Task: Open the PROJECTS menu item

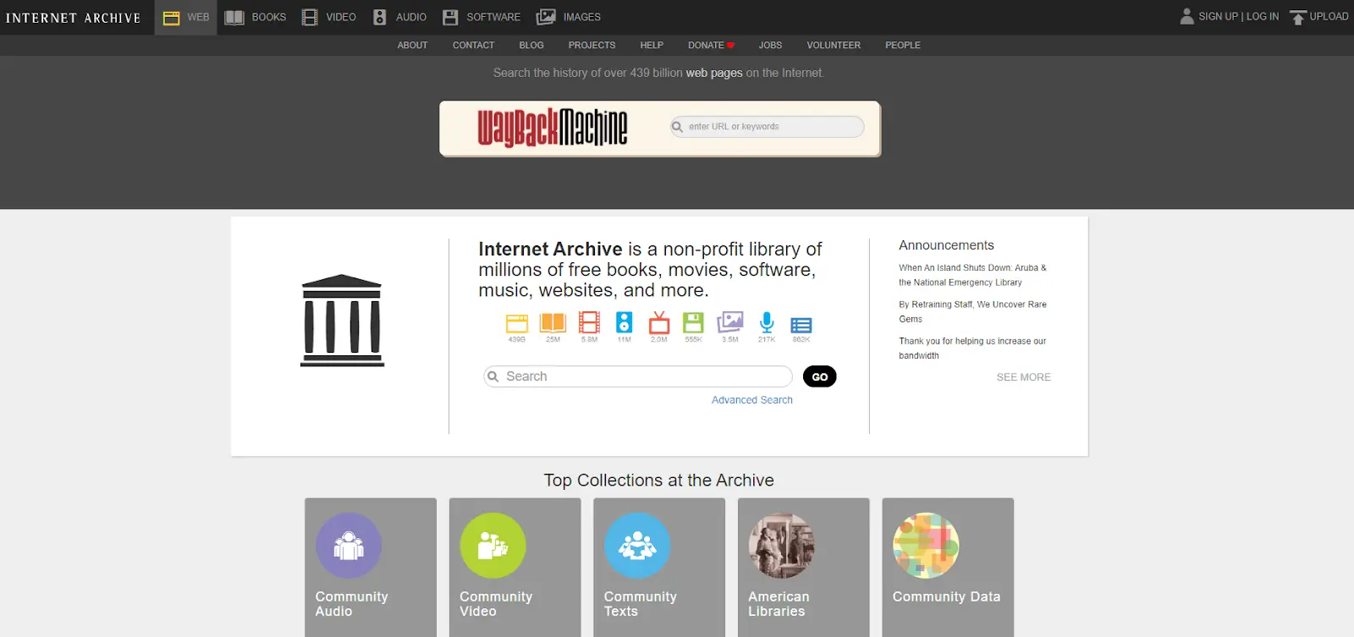Action: [x=592, y=46]
